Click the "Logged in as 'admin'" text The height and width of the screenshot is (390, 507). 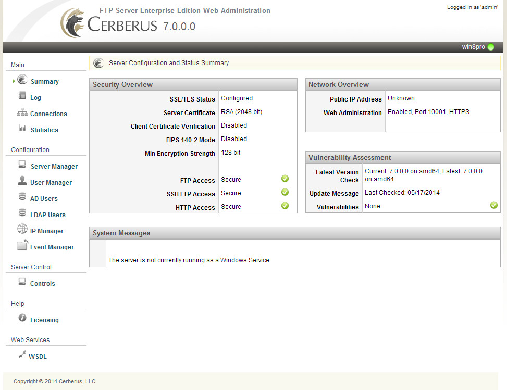[473, 7]
